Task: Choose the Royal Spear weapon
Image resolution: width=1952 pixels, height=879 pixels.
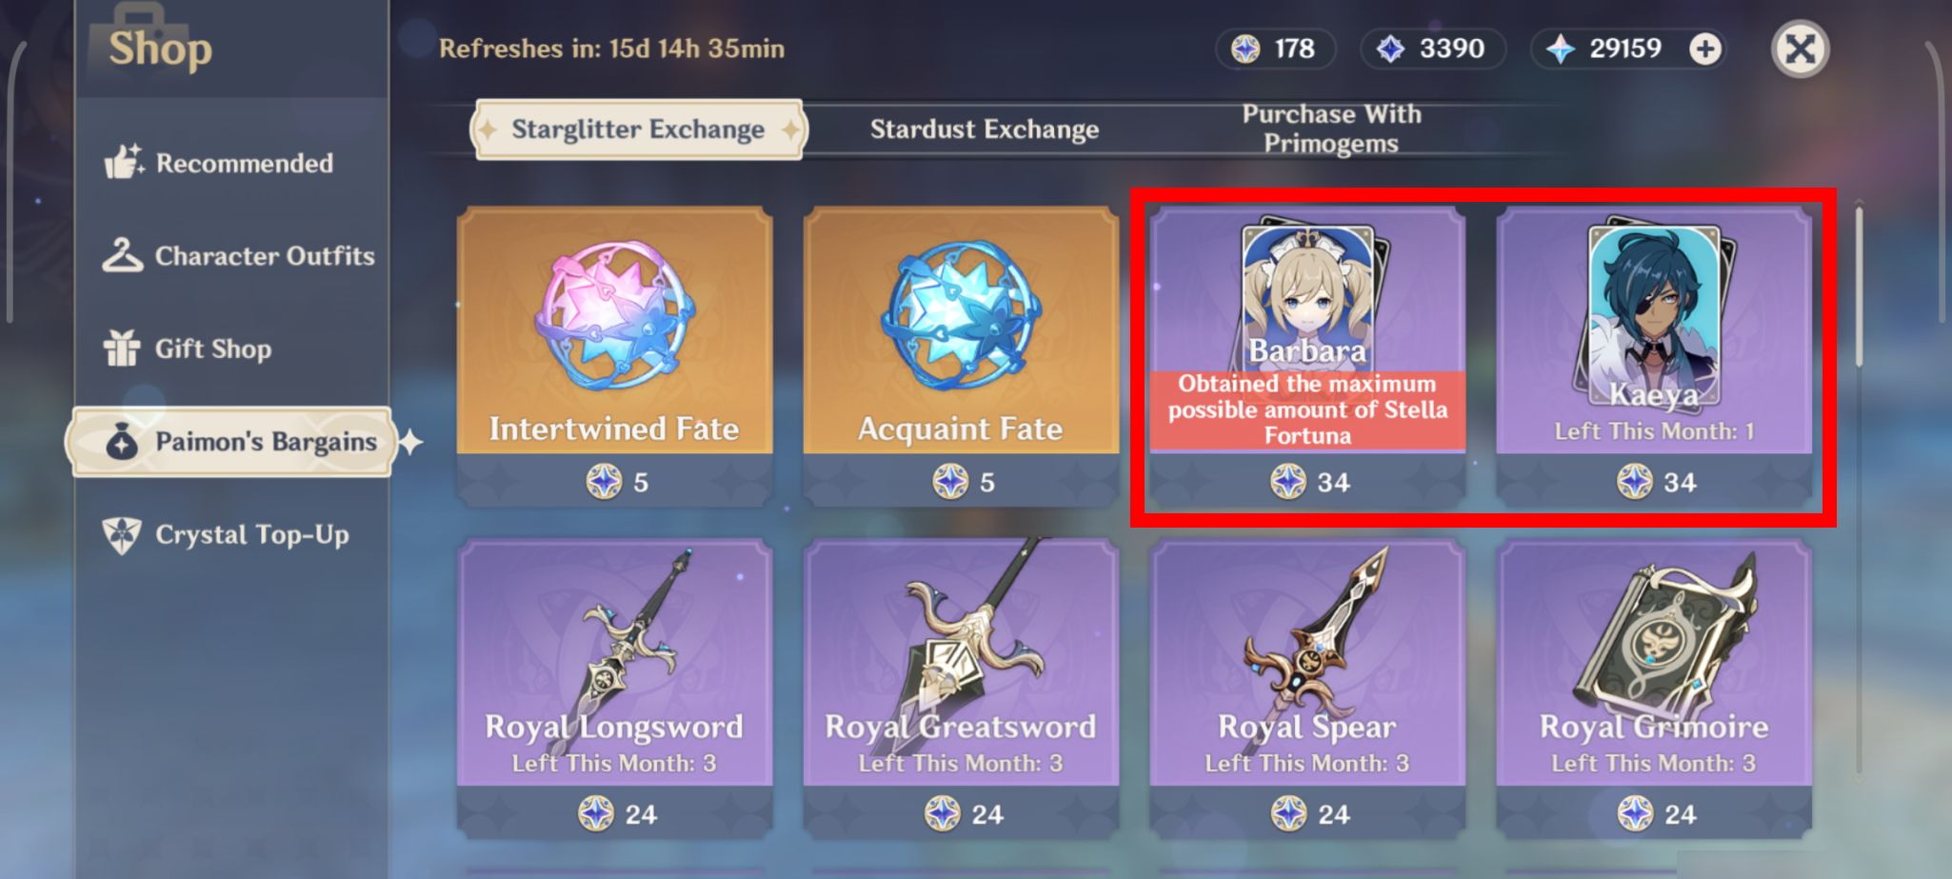Action: (1307, 689)
